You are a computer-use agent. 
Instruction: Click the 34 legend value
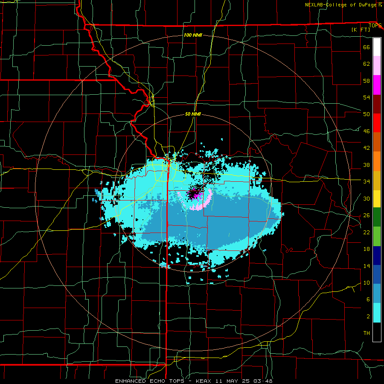pos(367,181)
